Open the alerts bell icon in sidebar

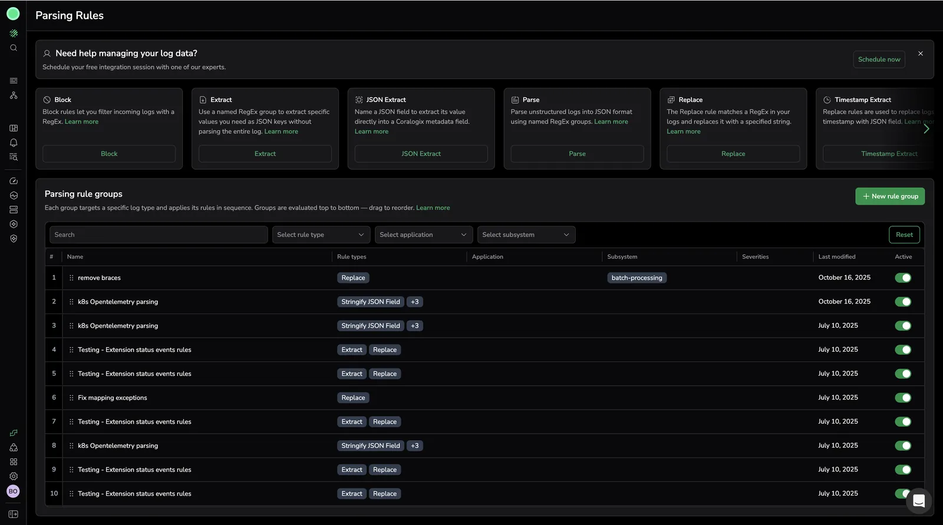[14, 143]
